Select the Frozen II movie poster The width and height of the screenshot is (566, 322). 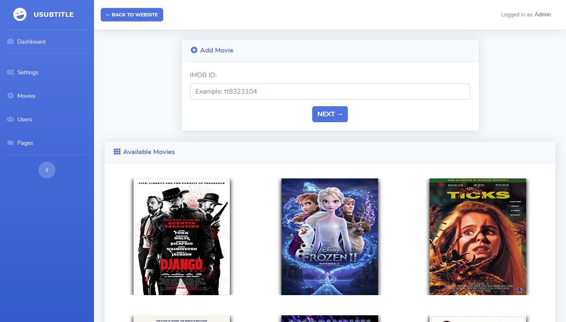(330, 237)
